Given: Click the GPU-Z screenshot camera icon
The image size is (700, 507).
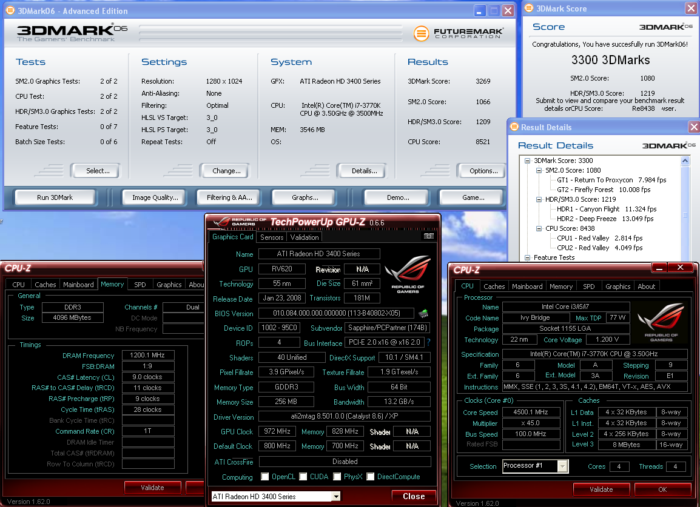Looking at the screenshot, I should [x=429, y=236].
